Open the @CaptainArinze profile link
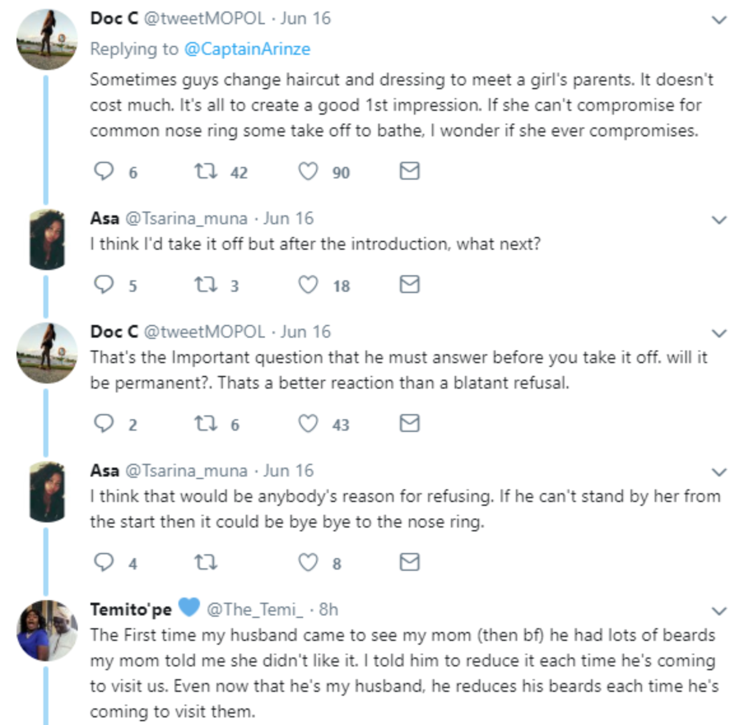The width and height of the screenshot is (735, 725). tap(247, 49)
